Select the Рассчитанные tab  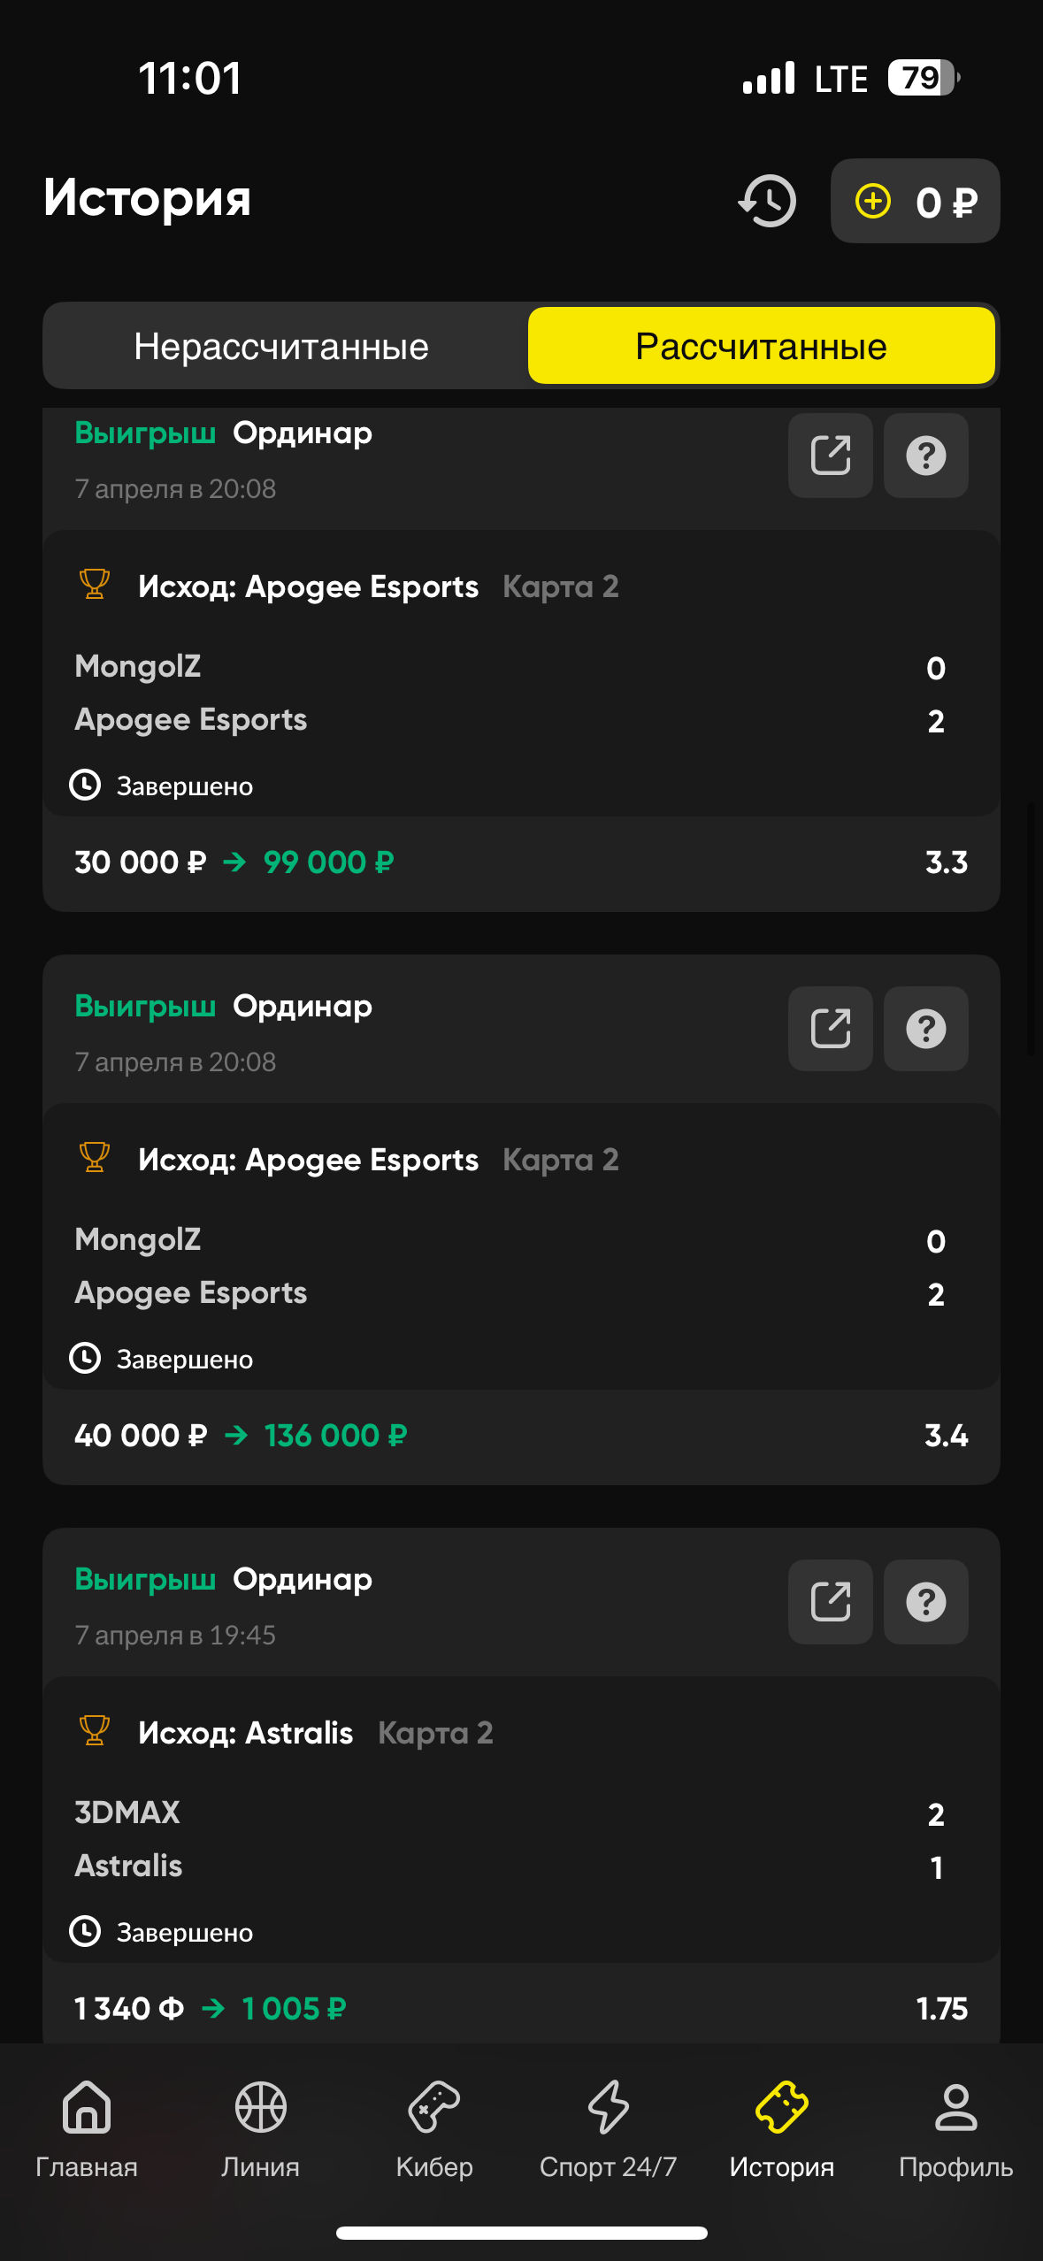761,347
